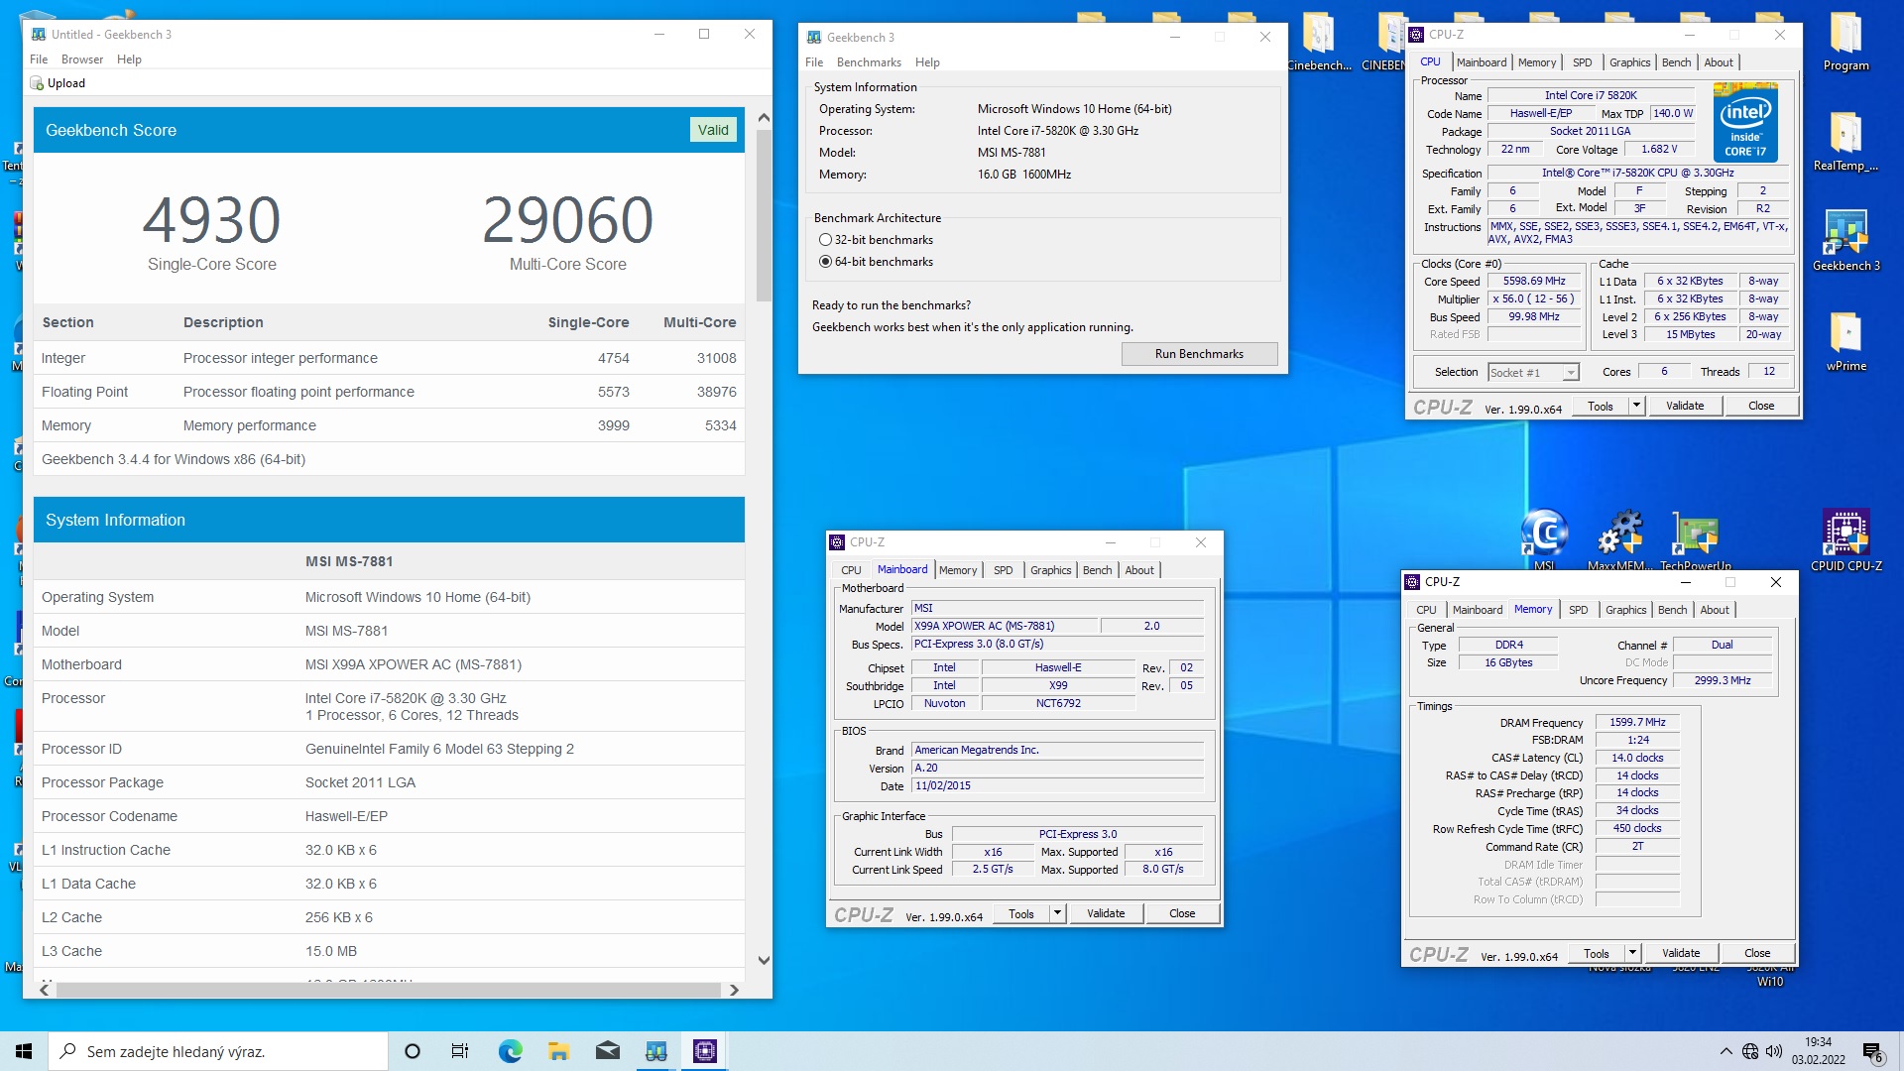This screenshot has height=1071, width=1904.
Task: Click the taskbar search box
Action: point(218,1051)
